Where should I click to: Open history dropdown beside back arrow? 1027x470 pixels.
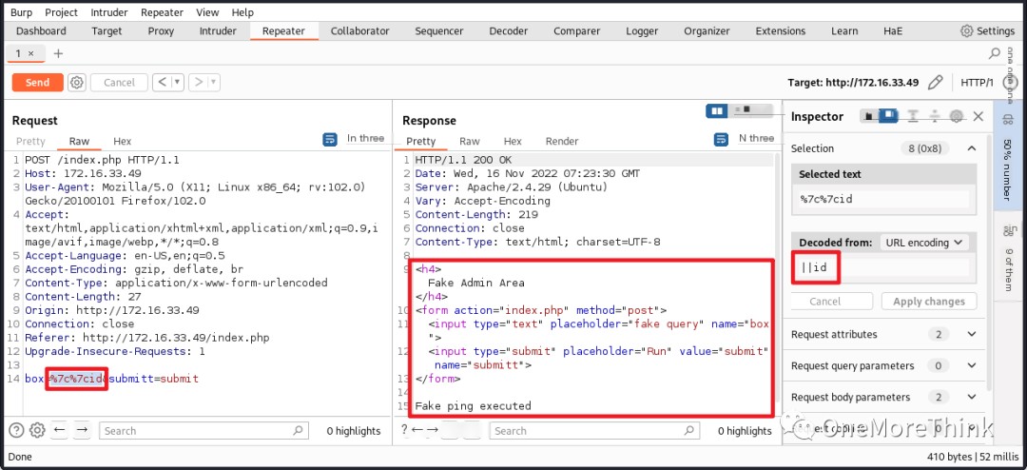coord(177,82)
